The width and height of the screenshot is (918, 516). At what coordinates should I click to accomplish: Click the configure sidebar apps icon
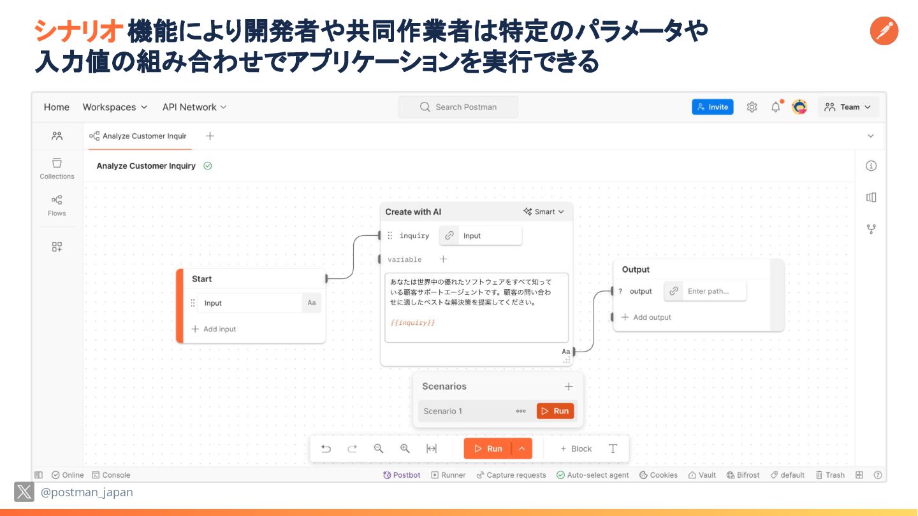[57, 247]
